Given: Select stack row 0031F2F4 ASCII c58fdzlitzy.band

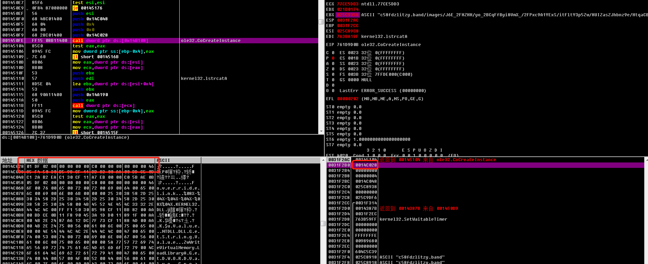Looking at the screenshot, I should 485,257.
